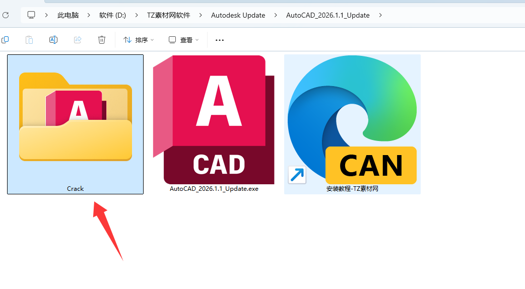The height and width of the screenshot is (289, 525).
Task: Expand chevron after 软件 (D:) breadcrumb
Action: 137,15
